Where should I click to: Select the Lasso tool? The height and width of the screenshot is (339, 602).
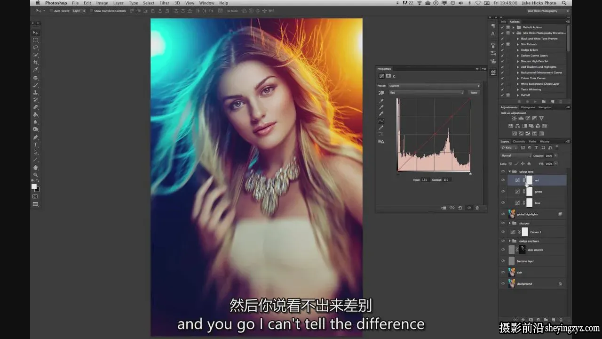tap(36, 48)
